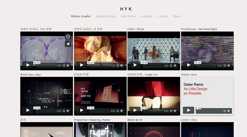The height and width of the screenshot is (137, 247).
Task: Click the Black ops_ copy title
Action: [x=31, y=74]
